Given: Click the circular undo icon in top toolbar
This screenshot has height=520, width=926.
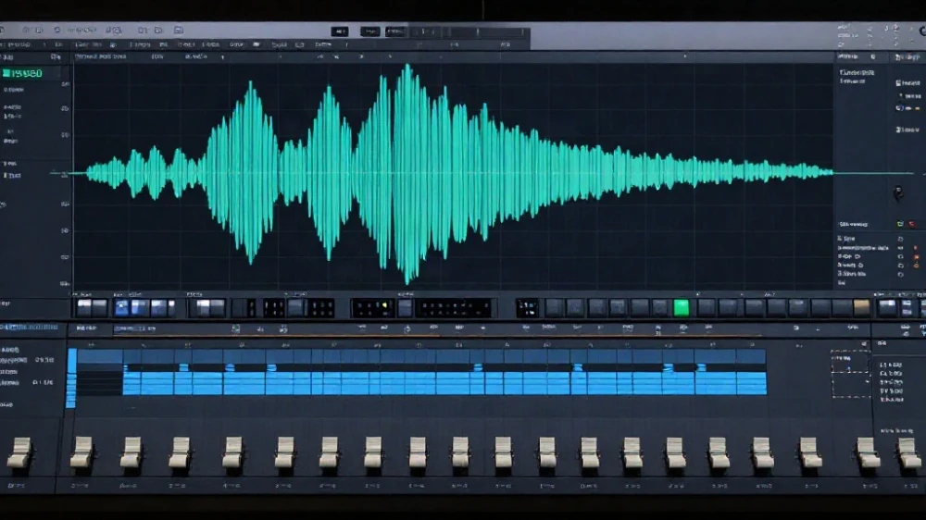Looking at the screenshot, I should [57, 31].
